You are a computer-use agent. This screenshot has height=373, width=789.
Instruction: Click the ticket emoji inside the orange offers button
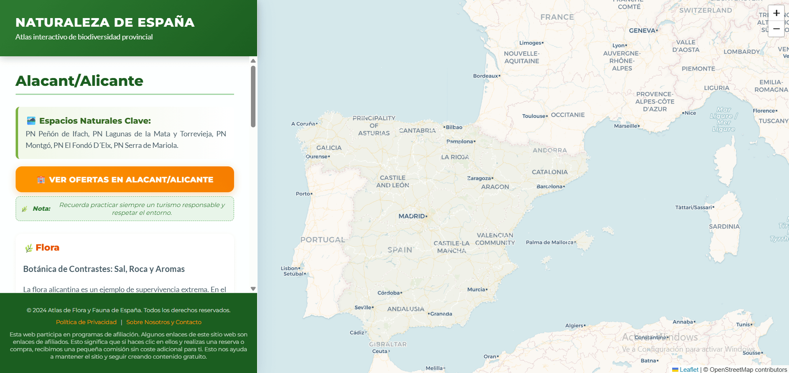(42, 180)
